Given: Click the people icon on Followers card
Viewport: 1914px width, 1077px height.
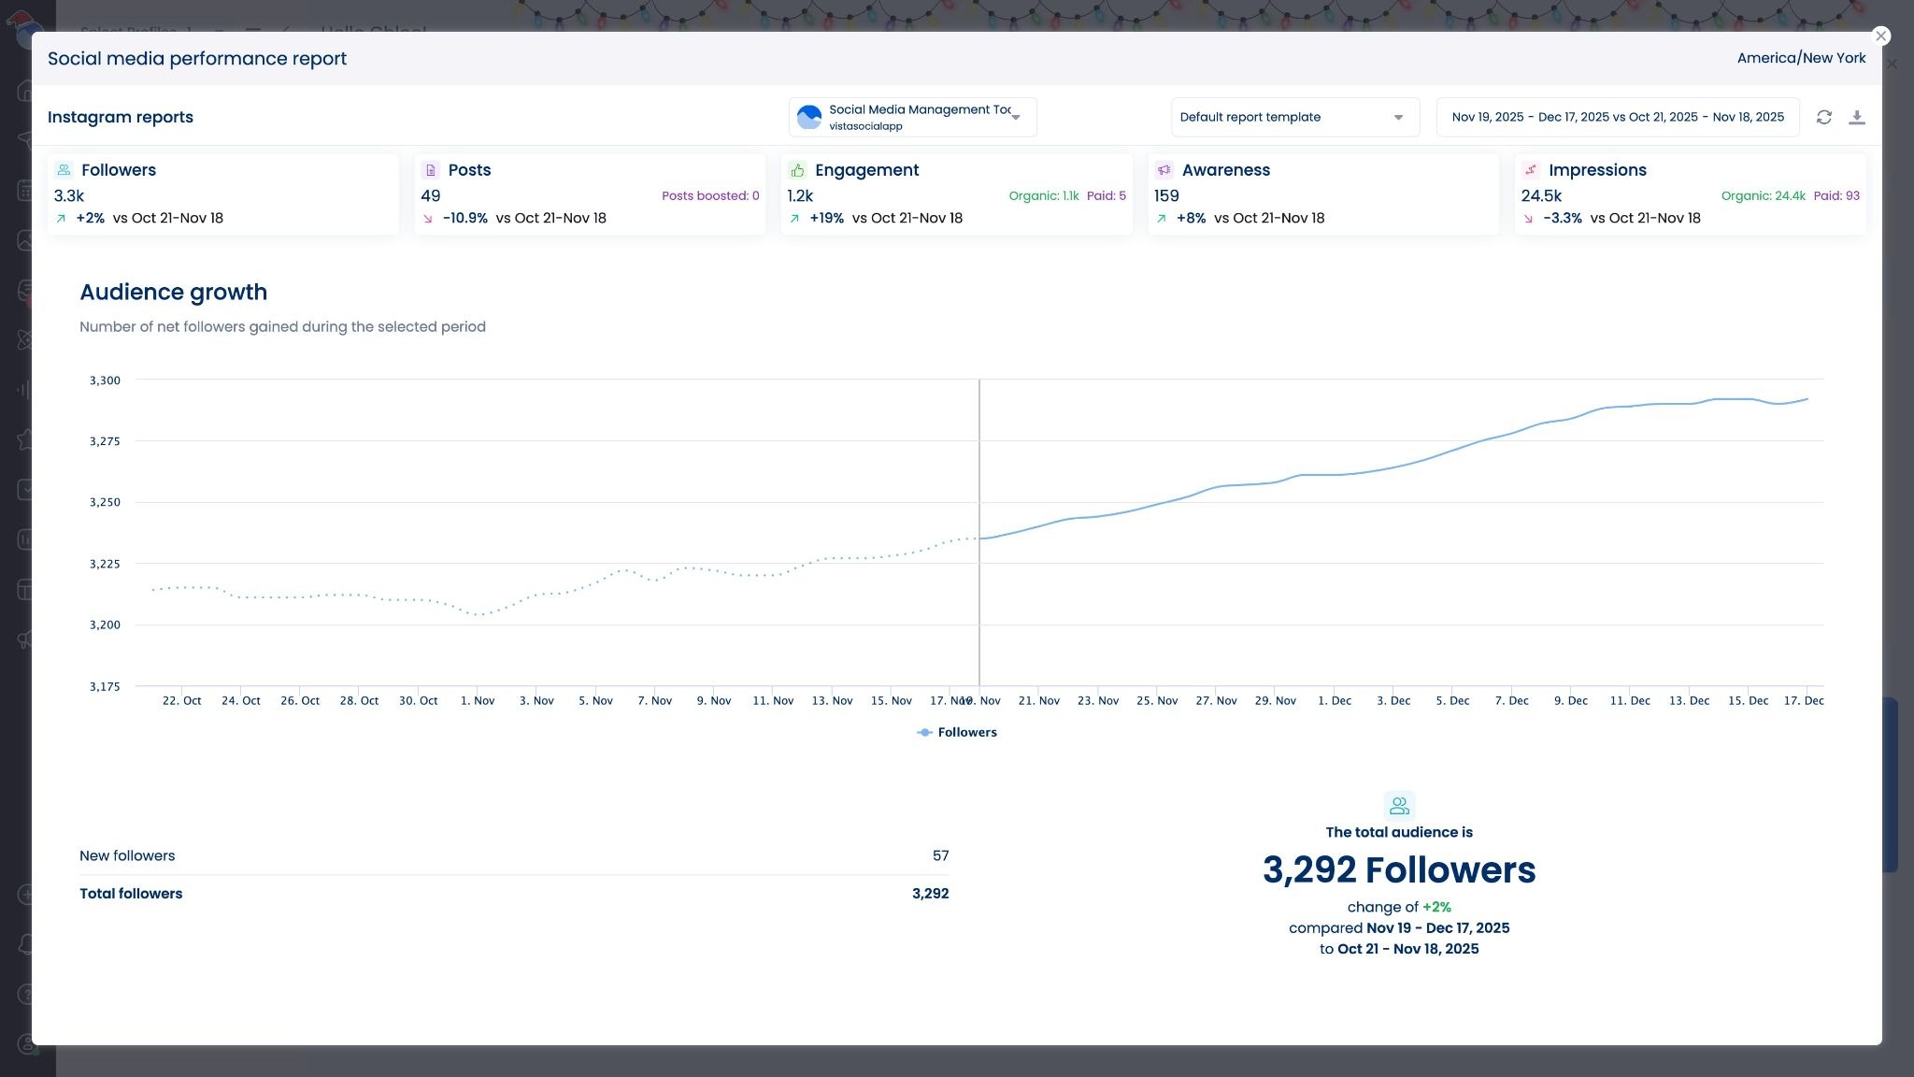Looking at the screenshot, I should click(x=64, y=169).
